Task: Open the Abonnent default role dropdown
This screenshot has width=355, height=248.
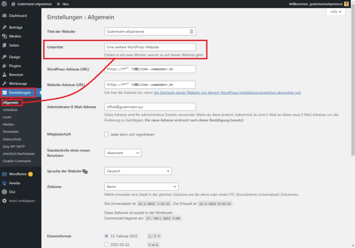Action: coord(123,153)
